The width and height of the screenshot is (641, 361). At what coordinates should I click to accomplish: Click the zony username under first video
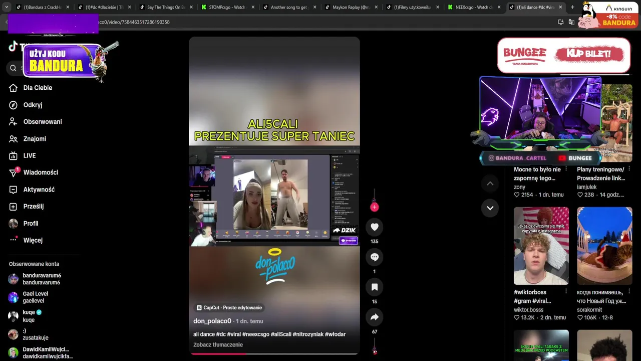pyautogui.click(x=519, y=187)
